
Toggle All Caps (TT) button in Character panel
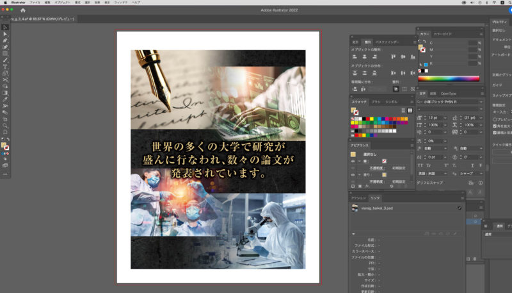tap(420, 165)
